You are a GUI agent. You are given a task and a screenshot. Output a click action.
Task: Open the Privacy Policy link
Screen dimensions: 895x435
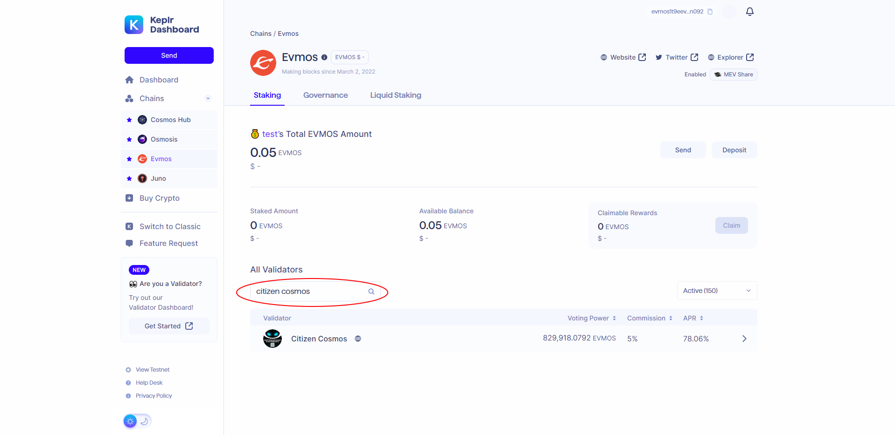tap(149, 396)
